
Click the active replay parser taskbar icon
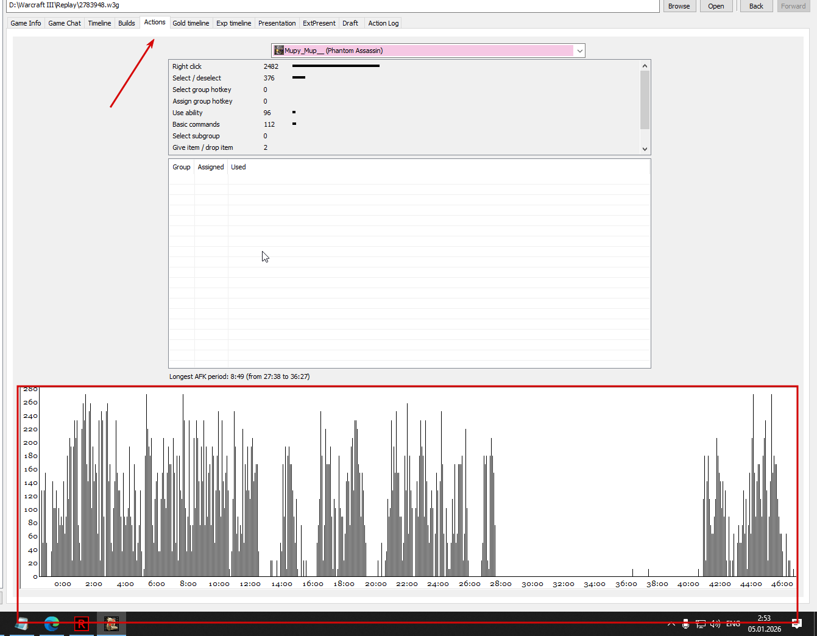click(111, 624)
